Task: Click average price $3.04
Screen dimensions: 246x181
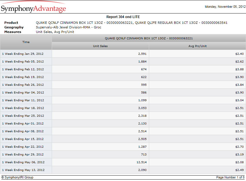Action: coord(239,100)
